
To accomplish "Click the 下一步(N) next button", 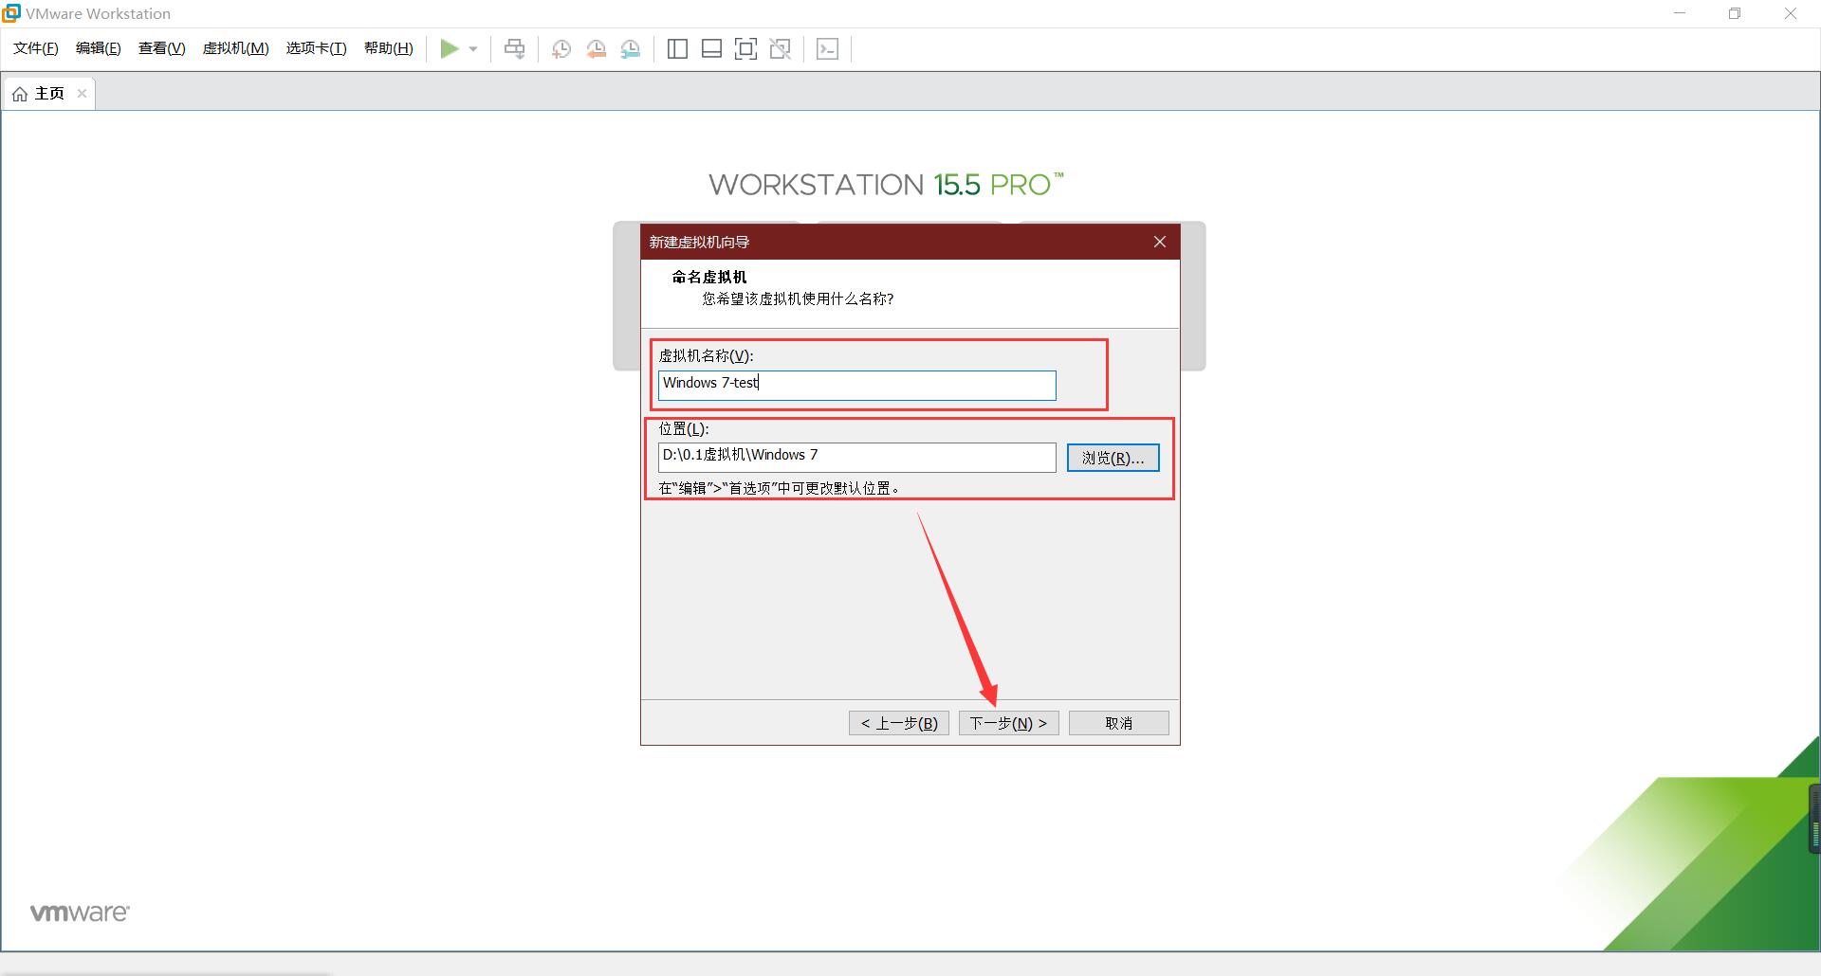I will click(1009, 723).
